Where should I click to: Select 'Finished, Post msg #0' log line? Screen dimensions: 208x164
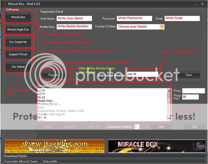(x=51, y=114)
